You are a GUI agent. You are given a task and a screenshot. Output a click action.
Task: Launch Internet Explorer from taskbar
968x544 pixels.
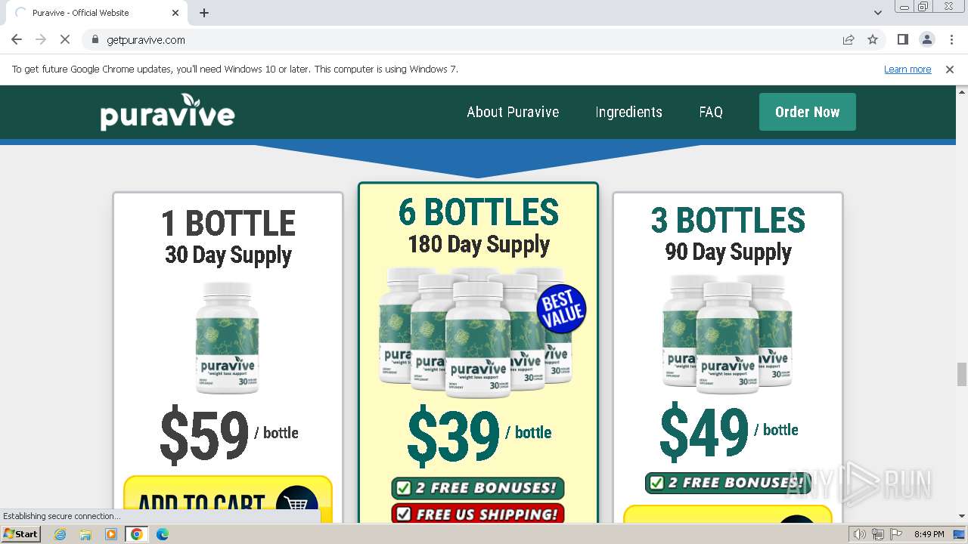(x=60, y=534)
